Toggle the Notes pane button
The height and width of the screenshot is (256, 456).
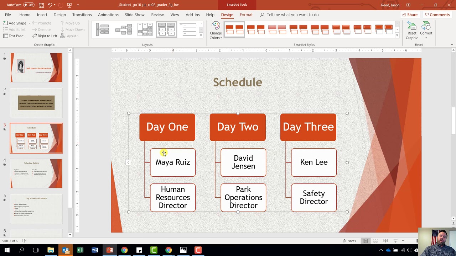pyautogui.click(x=349, y=241)
